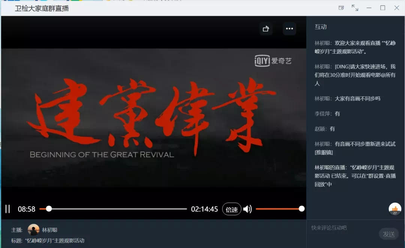Maximize the live stream window
The height and width of the screenshot is (248, 405).
(383, 8)
